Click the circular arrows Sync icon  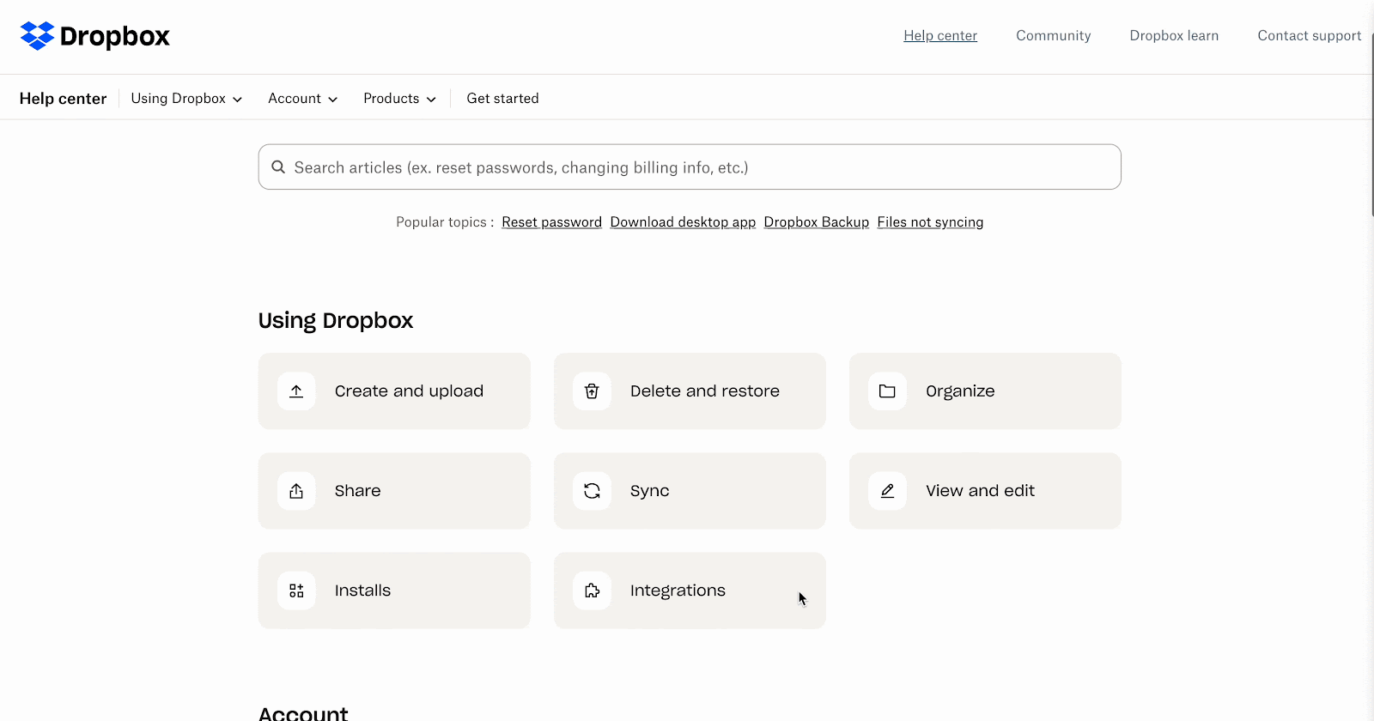click(x=592, y=491)
